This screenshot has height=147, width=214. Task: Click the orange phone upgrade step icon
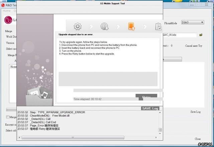(131, 26)
